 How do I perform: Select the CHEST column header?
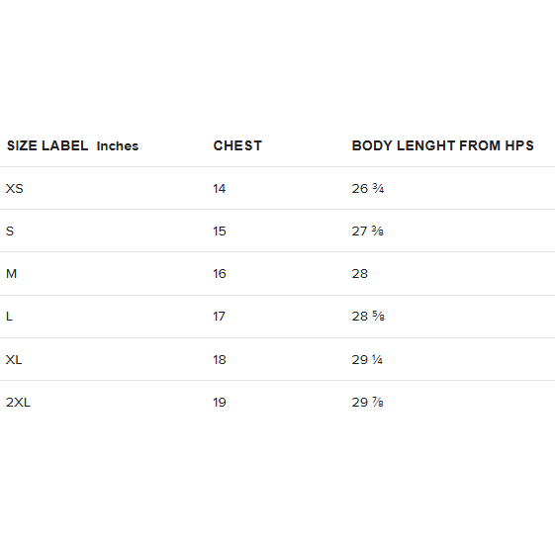[x=237, y=145]
